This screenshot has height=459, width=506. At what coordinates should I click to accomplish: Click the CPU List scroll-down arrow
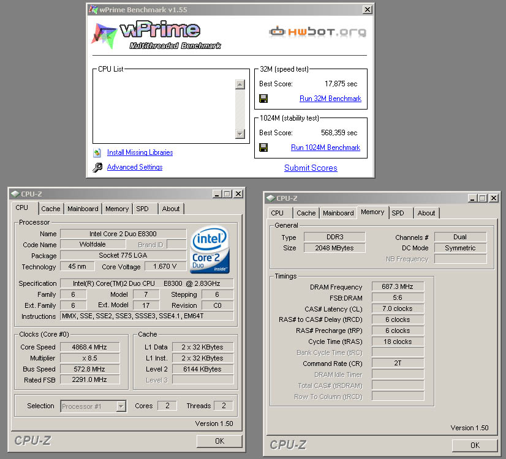click(x=240, y=134)
